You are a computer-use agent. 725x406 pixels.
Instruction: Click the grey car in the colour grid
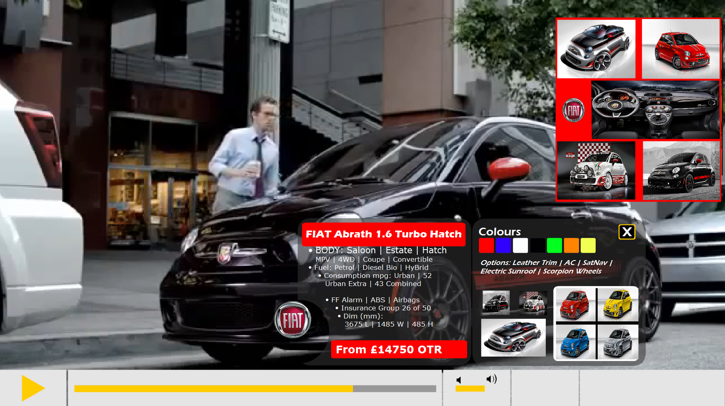click(618, 342)
